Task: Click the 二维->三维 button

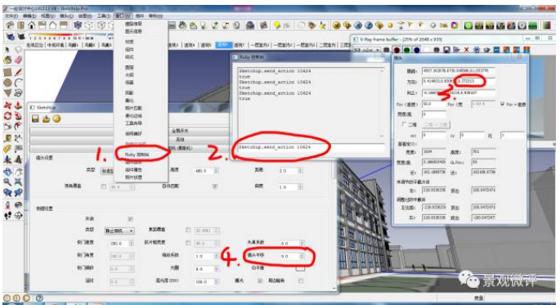Action: point(436,124)
